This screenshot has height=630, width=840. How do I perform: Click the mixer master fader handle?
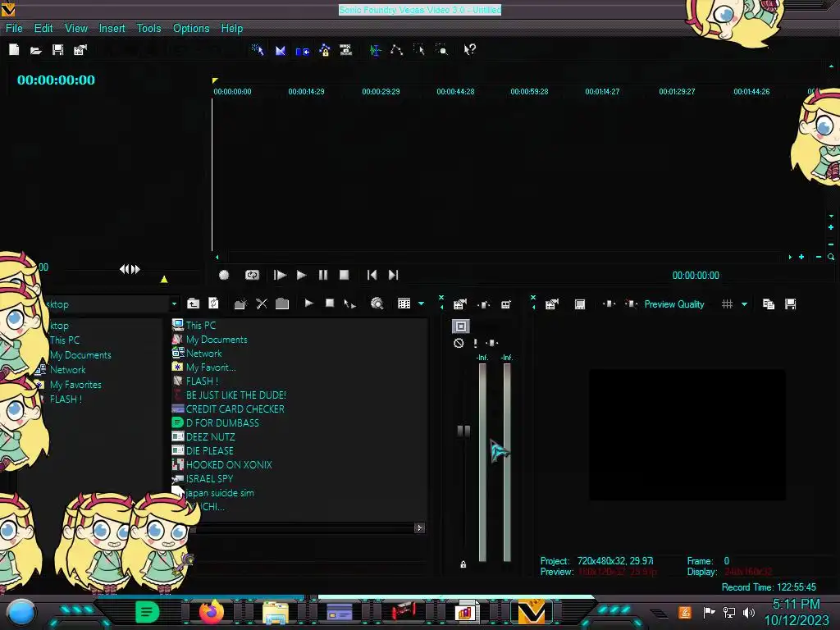[x=463, y=431]
